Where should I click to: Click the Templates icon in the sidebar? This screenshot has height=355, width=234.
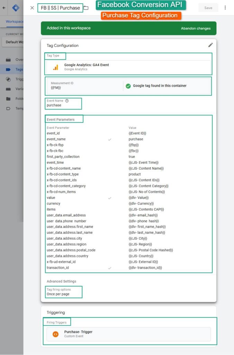[8, 109]
